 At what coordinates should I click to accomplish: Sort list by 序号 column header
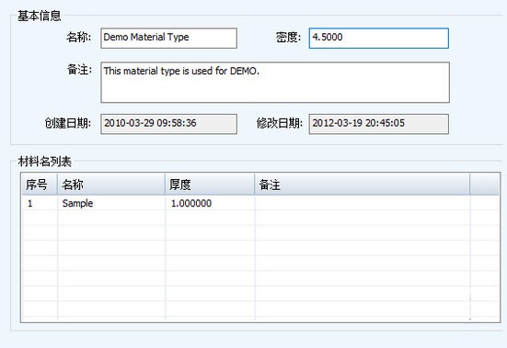40,185
